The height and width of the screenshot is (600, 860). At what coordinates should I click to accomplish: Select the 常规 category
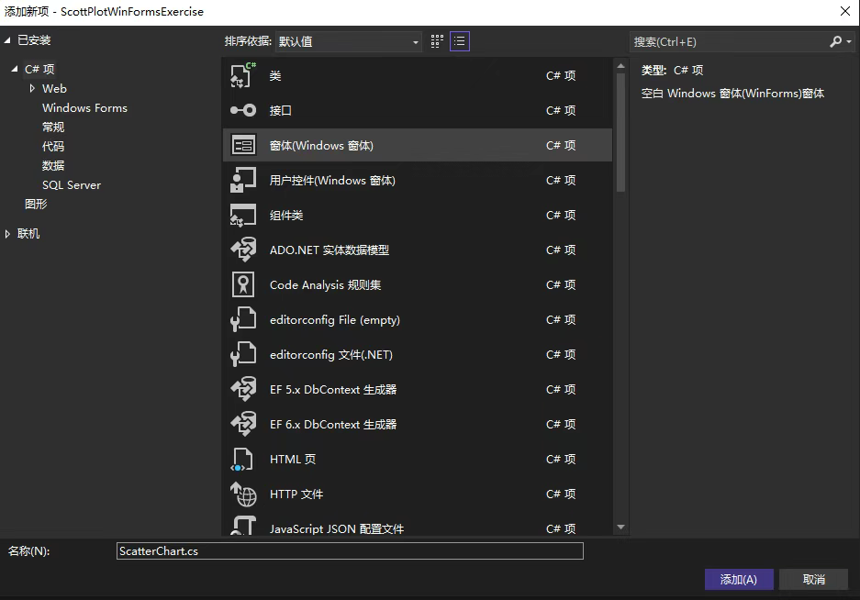click(53, 128)
